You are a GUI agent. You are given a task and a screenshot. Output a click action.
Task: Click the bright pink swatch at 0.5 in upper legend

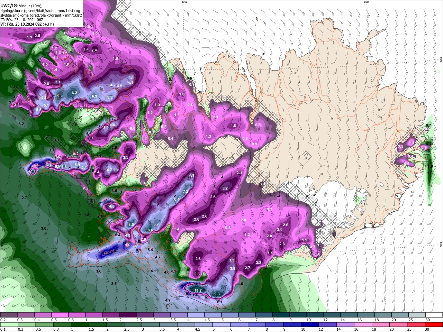click(60, 315)
